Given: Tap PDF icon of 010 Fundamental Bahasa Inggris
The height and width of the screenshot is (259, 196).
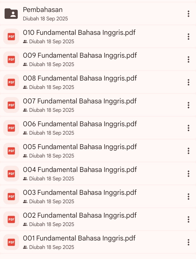Looking at the screenshot, I should [11, 36].
